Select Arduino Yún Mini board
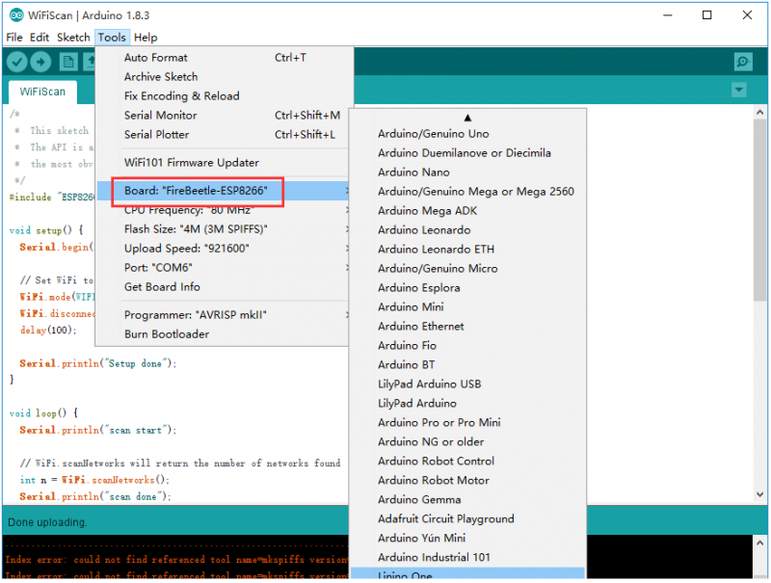Screen dimensions: 771x583 [467, 538]
